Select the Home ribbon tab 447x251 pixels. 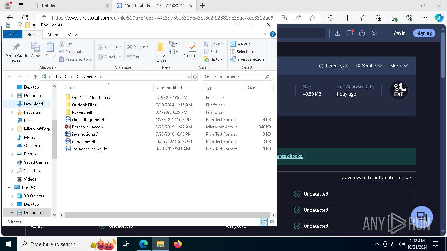[32, 35]
